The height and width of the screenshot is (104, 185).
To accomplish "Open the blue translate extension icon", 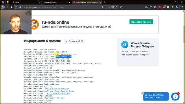I will [x=177, y=7].
